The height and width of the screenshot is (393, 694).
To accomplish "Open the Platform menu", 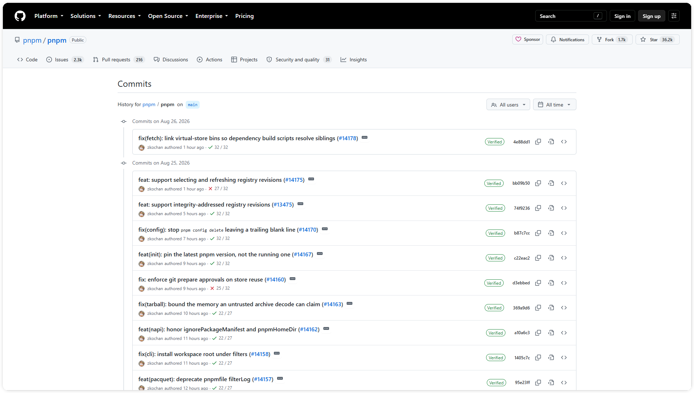I will tap(49, 16).
